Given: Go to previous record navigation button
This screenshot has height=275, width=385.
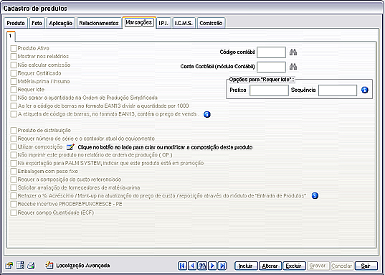Looking at the screenshot, I should tap(192, 266).
